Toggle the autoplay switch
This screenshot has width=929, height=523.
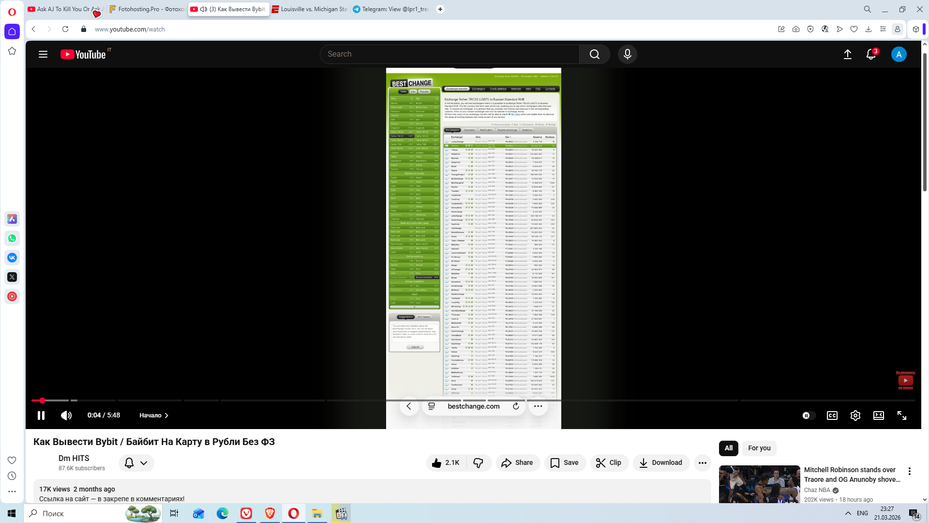click(x=808, y=415)
